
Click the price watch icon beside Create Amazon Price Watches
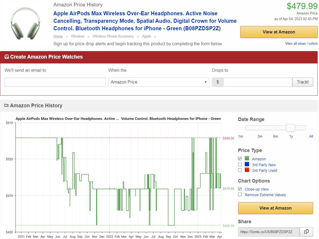(x=7, y=56)
